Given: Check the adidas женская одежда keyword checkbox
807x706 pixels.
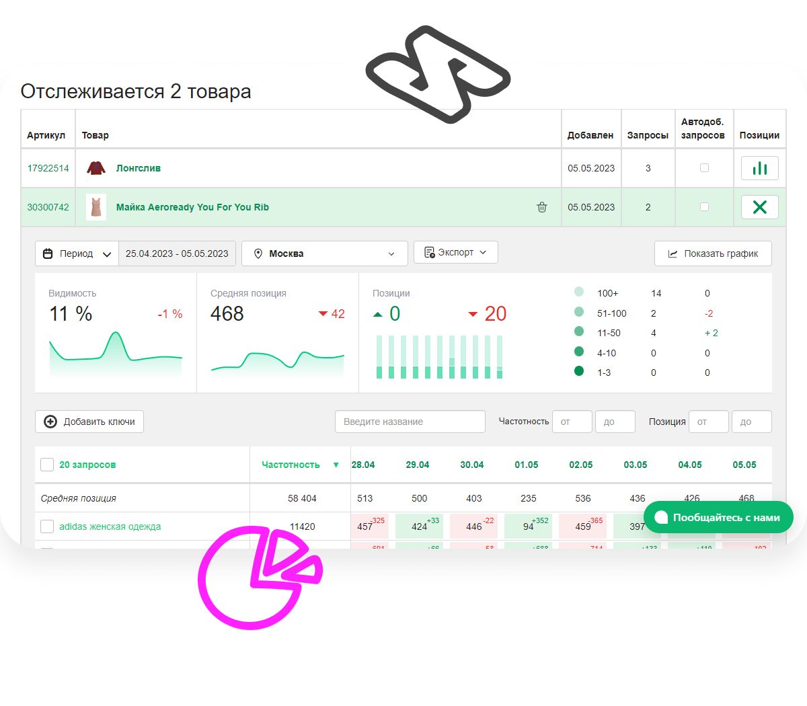Looking at the screenshot, I should pyautogui.click(x=47, y=526).
